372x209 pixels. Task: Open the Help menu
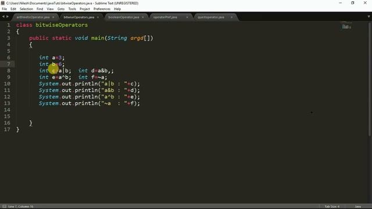click(117, 9)
